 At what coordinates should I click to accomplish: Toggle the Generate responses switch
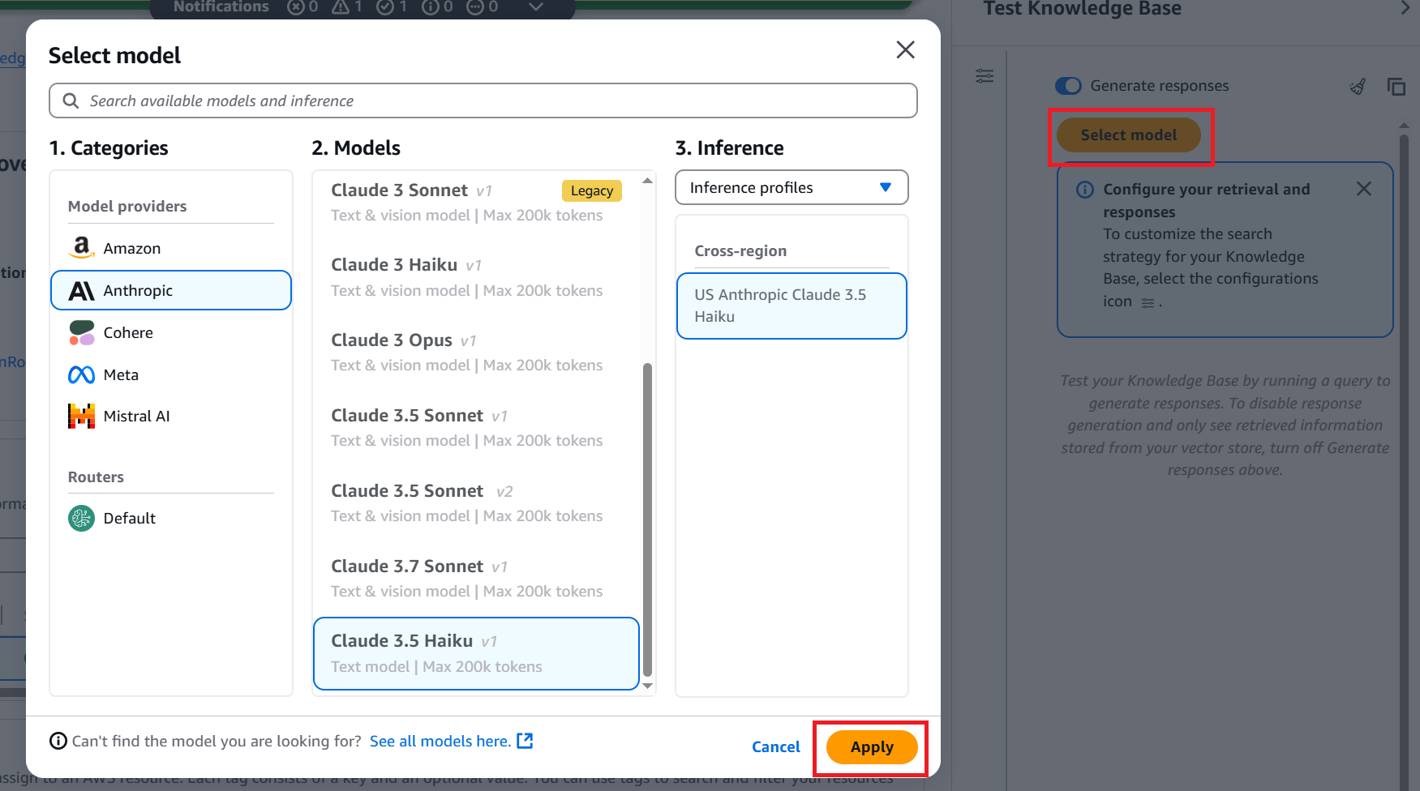(1068, 86)
